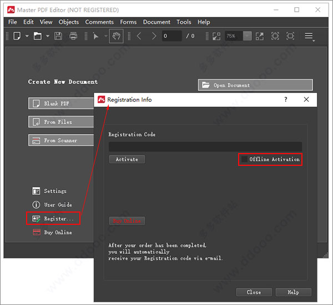Screen dimensions: 333x305
Task: Click the Register... link
Action: pyautogui.click(x=53, y=219)
